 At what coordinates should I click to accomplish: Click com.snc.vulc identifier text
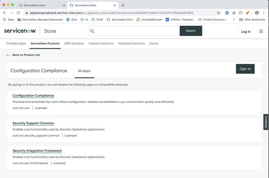tap(21, 108)
